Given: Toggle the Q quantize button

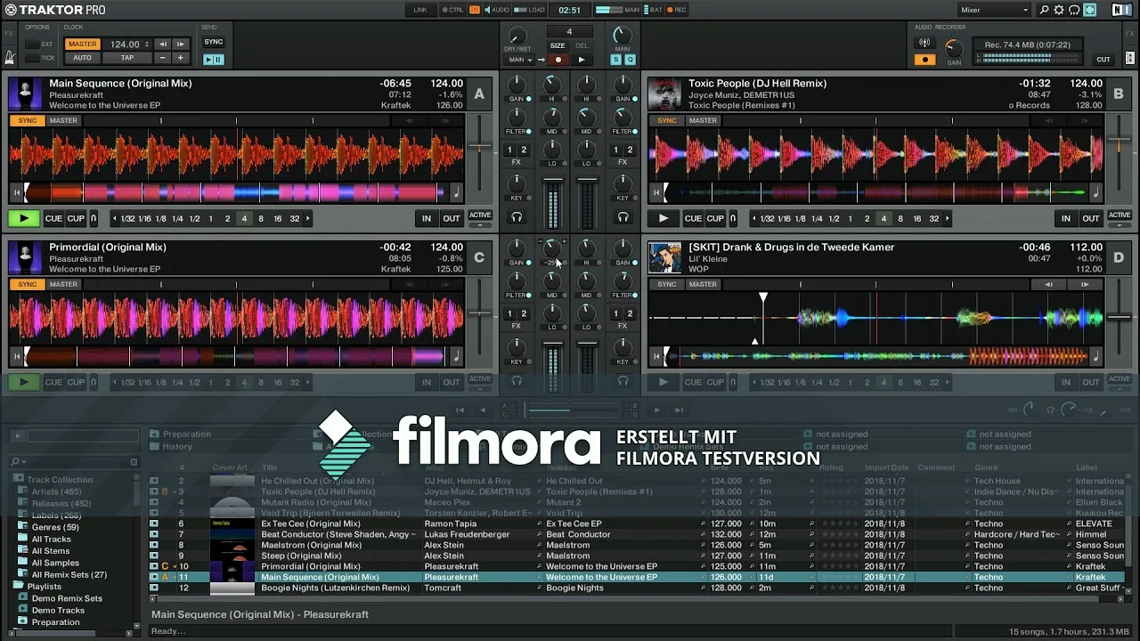Looking at the screenshot, I should coord(630,60).
